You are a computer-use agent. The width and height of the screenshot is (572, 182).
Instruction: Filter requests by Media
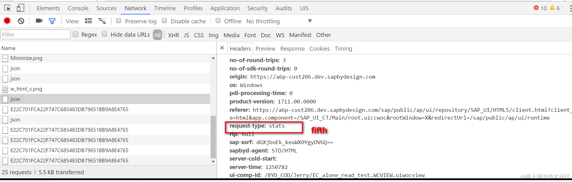click(231, 35)
